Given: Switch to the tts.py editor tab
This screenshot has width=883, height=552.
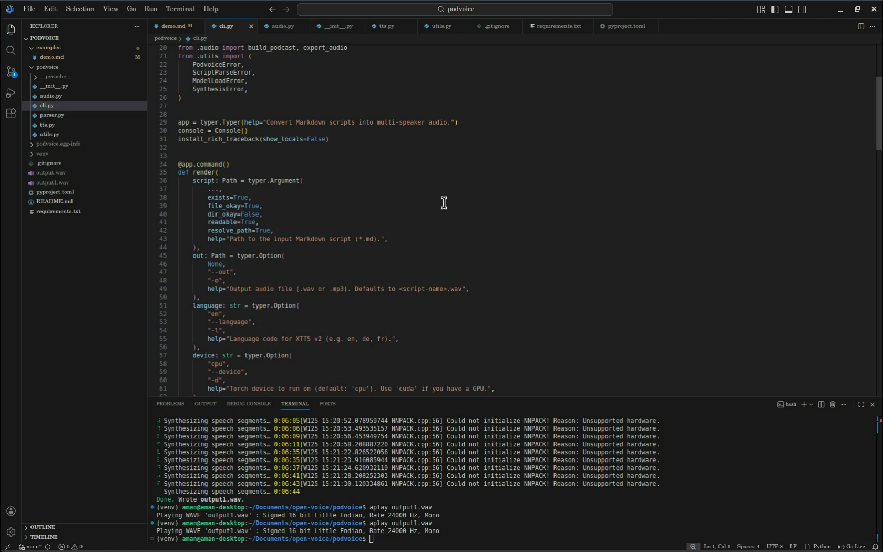Looking at the screenshot, I should click(386, 26).
